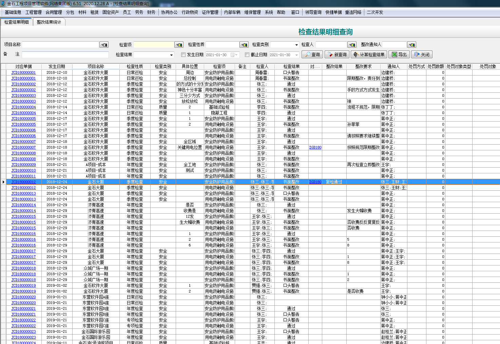Sort by 项目名称 column header
Screen dimensions: 500x344
click(96, 66)
